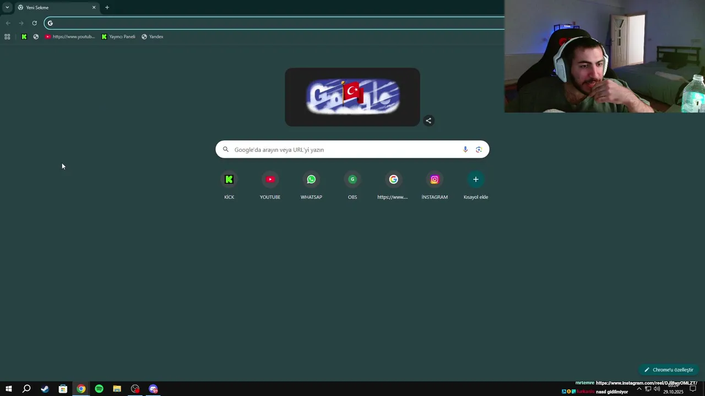Open the notification center
Image resolution: width=705 pixels, height=396 pixels.
pos(693,389)
